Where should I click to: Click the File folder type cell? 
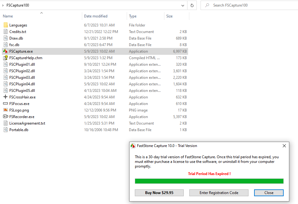(137, 25)
